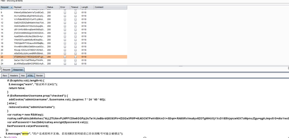Select payload row starting with WwmBWc0l6k
Screen dimensions: 289x138
pyautogui.click(x=30, y=47)
